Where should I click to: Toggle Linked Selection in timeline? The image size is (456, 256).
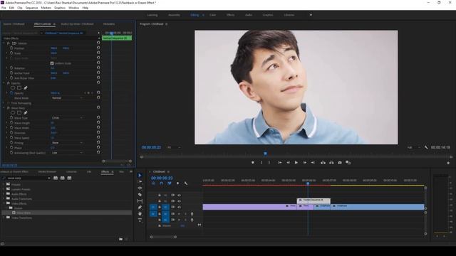tap(170, 183)
